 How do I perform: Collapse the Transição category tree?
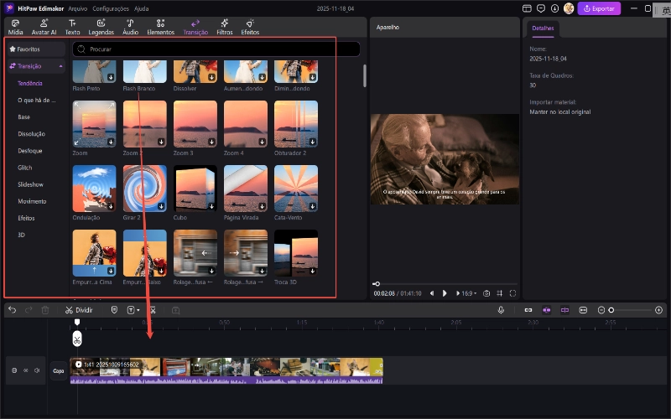[61, 65]
